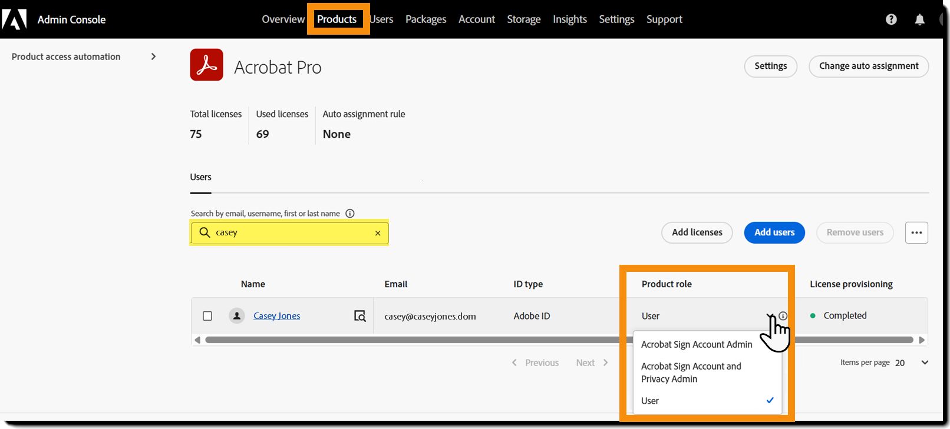Click the blue Add users button

pos(774,232)
